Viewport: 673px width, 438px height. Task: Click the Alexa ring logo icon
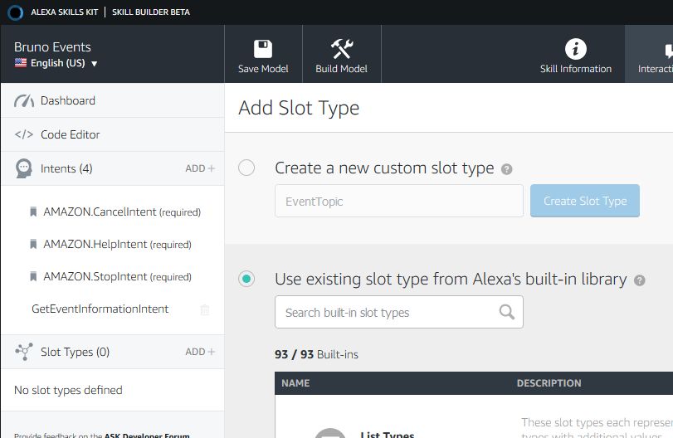pos(15,12)
